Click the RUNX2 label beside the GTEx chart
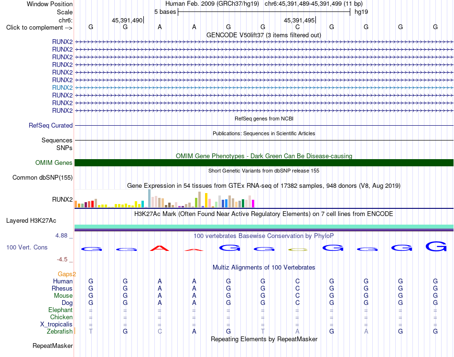 click(62, 199)
